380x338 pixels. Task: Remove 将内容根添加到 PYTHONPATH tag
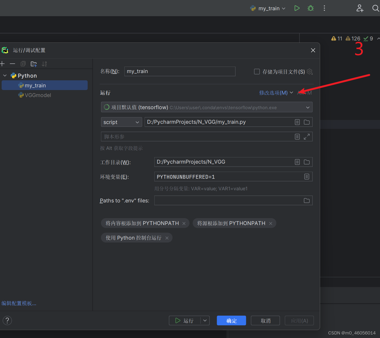click(x=184, y=223)
